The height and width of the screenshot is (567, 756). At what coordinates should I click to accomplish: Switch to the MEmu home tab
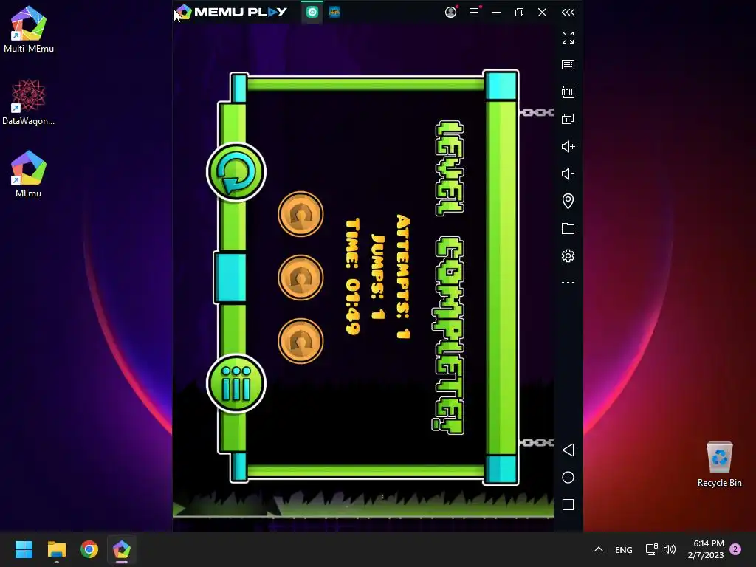(x=312, y=12)
